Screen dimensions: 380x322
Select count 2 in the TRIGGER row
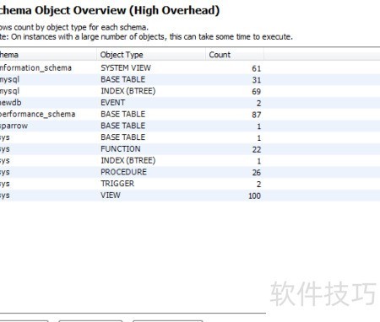click(x=258, y=184)
